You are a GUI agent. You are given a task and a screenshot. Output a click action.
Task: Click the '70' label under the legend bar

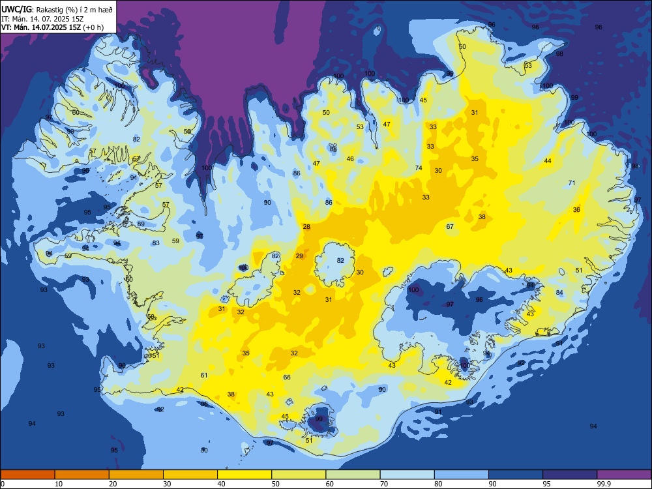[384, 484]
